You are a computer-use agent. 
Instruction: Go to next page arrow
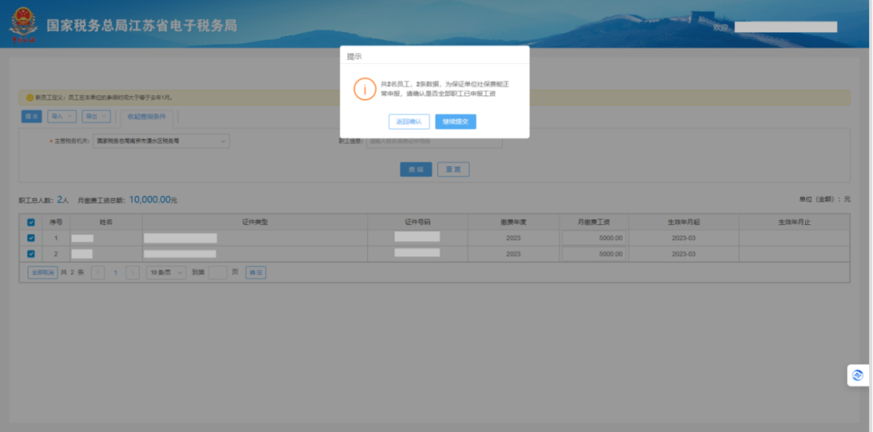(133, 273)
